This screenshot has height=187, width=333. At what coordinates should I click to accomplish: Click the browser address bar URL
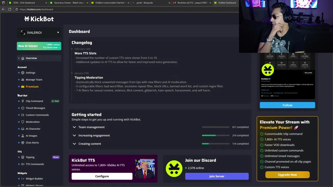click(x=36, y=9)
